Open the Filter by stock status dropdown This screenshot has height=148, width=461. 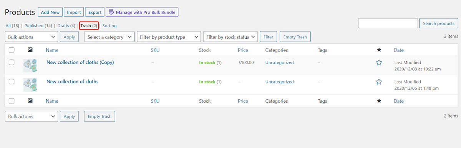coord(230,37)
